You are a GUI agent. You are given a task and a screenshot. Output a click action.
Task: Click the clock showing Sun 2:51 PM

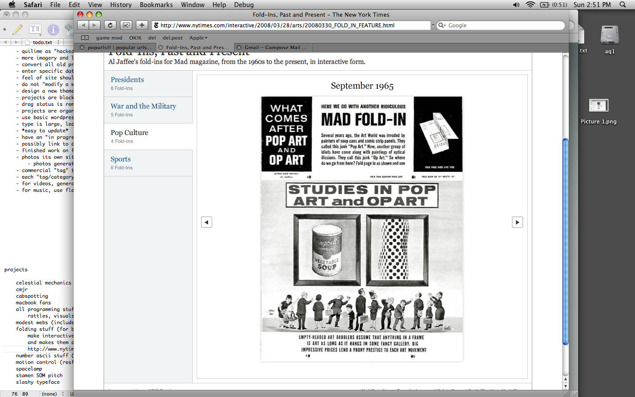[592, 4]
